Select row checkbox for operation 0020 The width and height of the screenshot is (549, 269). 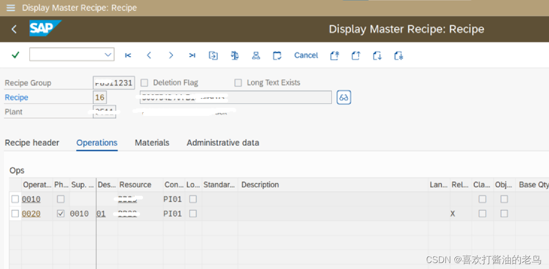[15, 213]
